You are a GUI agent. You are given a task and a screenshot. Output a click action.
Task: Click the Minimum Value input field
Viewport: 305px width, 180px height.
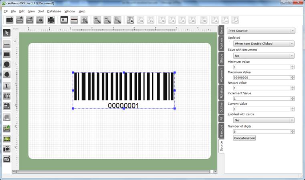(x=262, y=67)
